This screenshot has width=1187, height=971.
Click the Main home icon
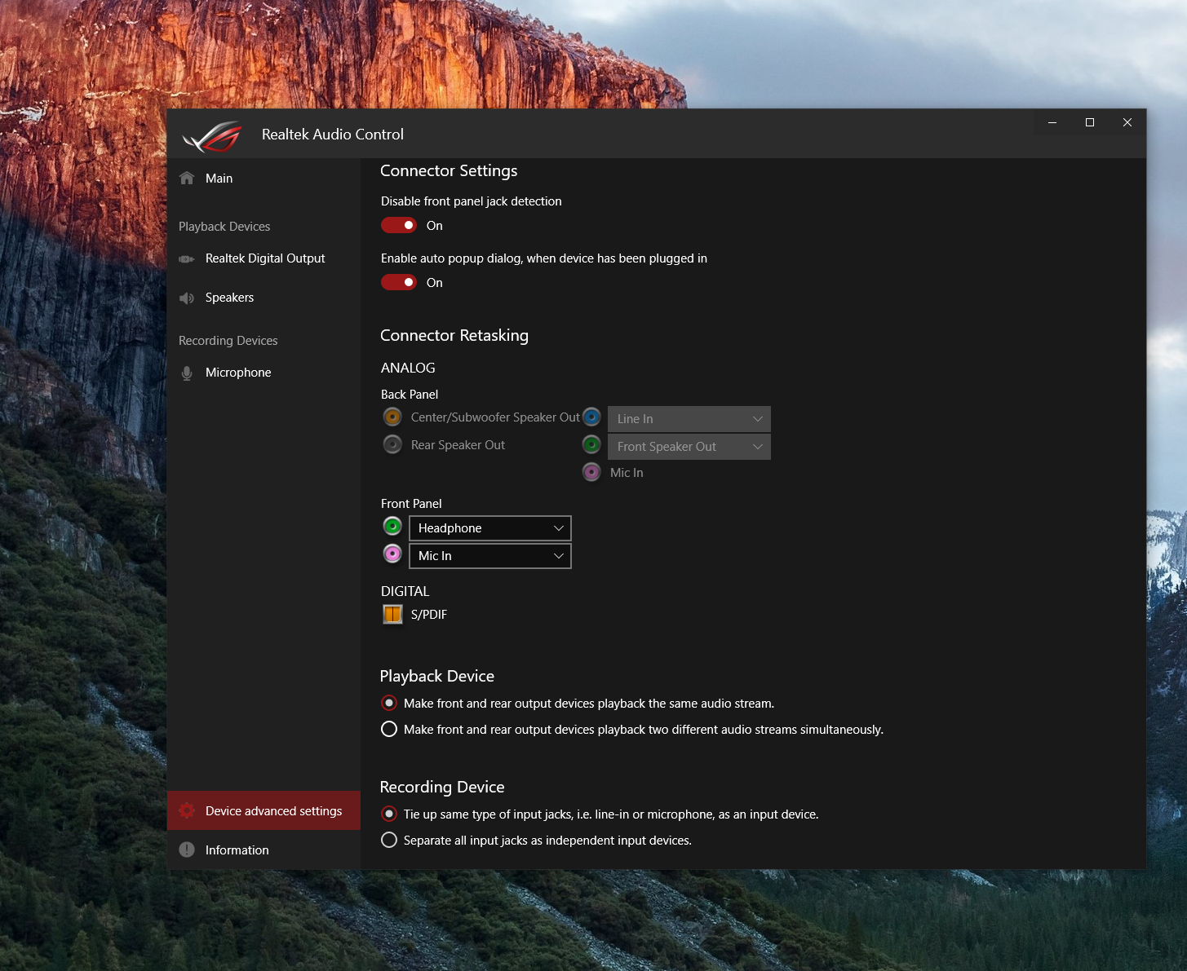pos(187,178)
